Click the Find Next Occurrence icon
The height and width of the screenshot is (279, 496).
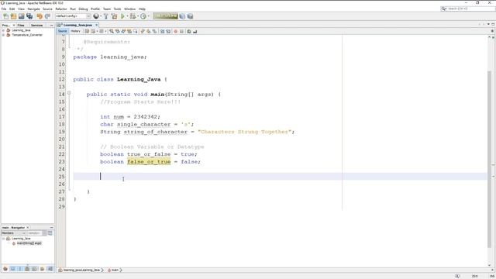click(x=123, y=31)
